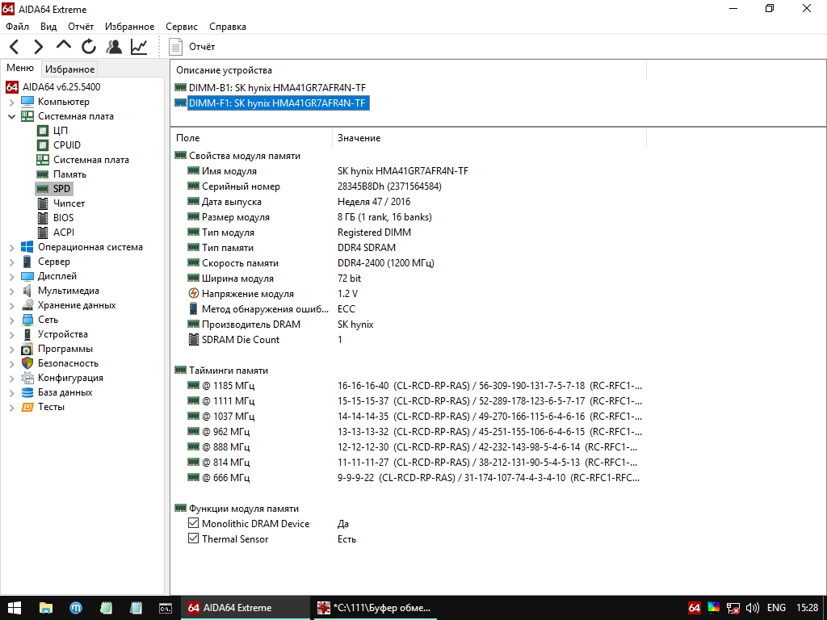
Task: Select DIMM-F1 SK hynix module
Action: [277, 103]
